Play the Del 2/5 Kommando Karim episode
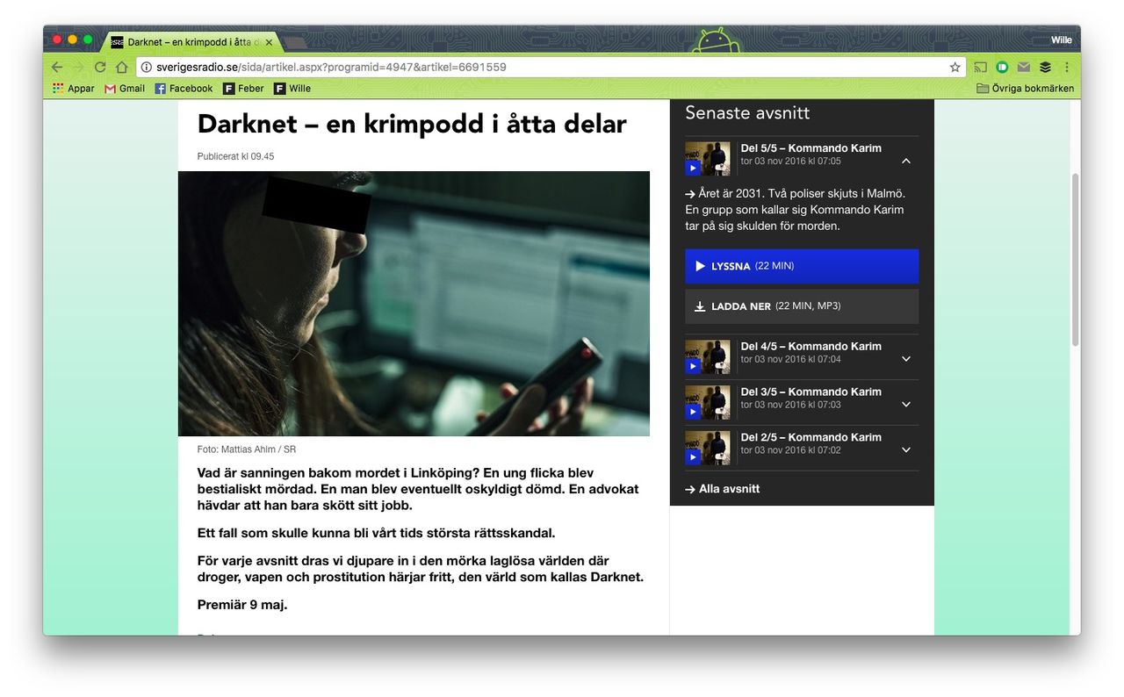Viewport: 1124px width, 697px height. click(693, 456)
